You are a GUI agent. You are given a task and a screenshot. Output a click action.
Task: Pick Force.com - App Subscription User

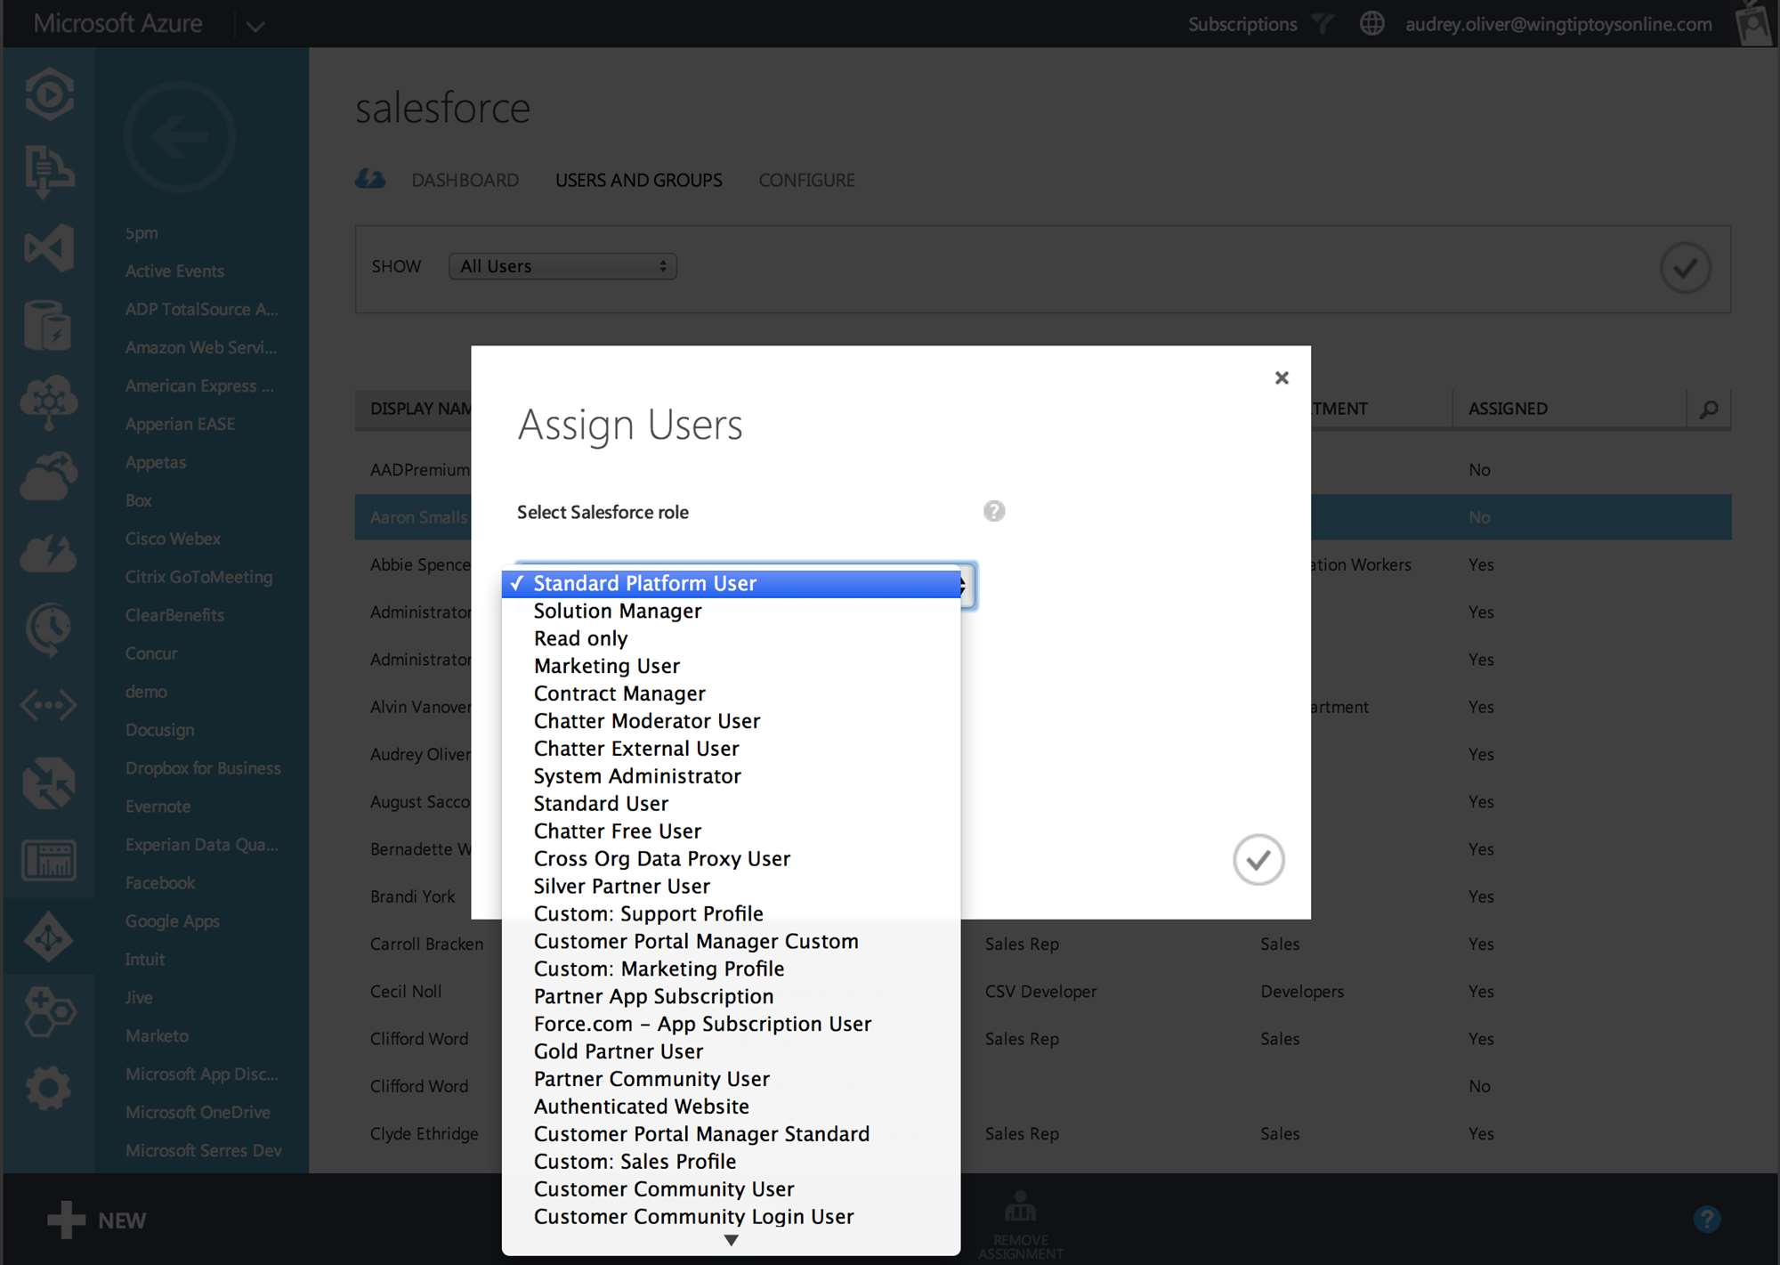tap(731, 1025)
